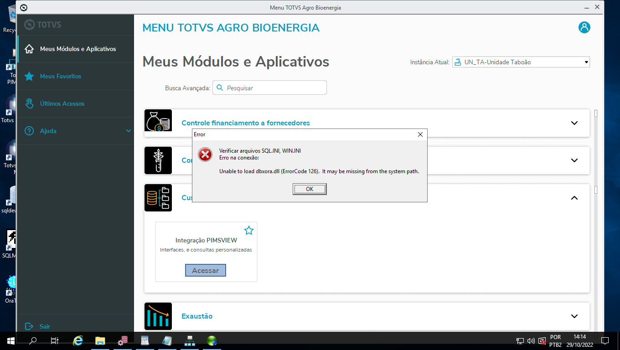Viewport: 620px width, 350px height.
Task: Close the Error dialog with X
Action: pos(420,134)
